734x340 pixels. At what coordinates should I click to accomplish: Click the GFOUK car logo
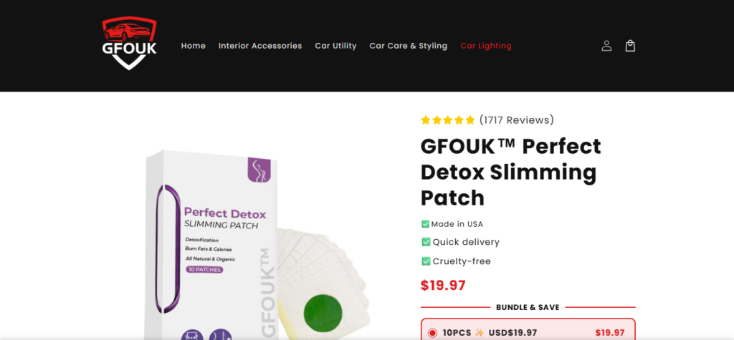129,44
